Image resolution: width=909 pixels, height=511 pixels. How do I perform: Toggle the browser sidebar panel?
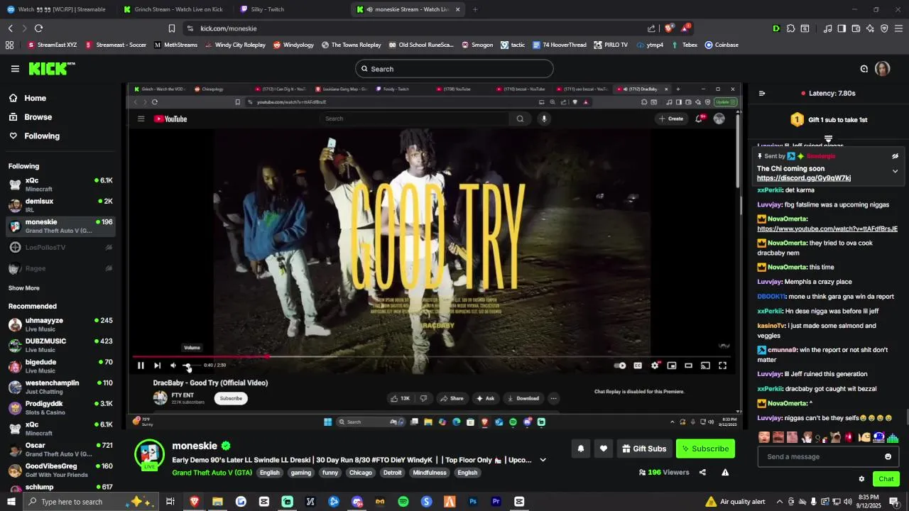pos(842,28)
